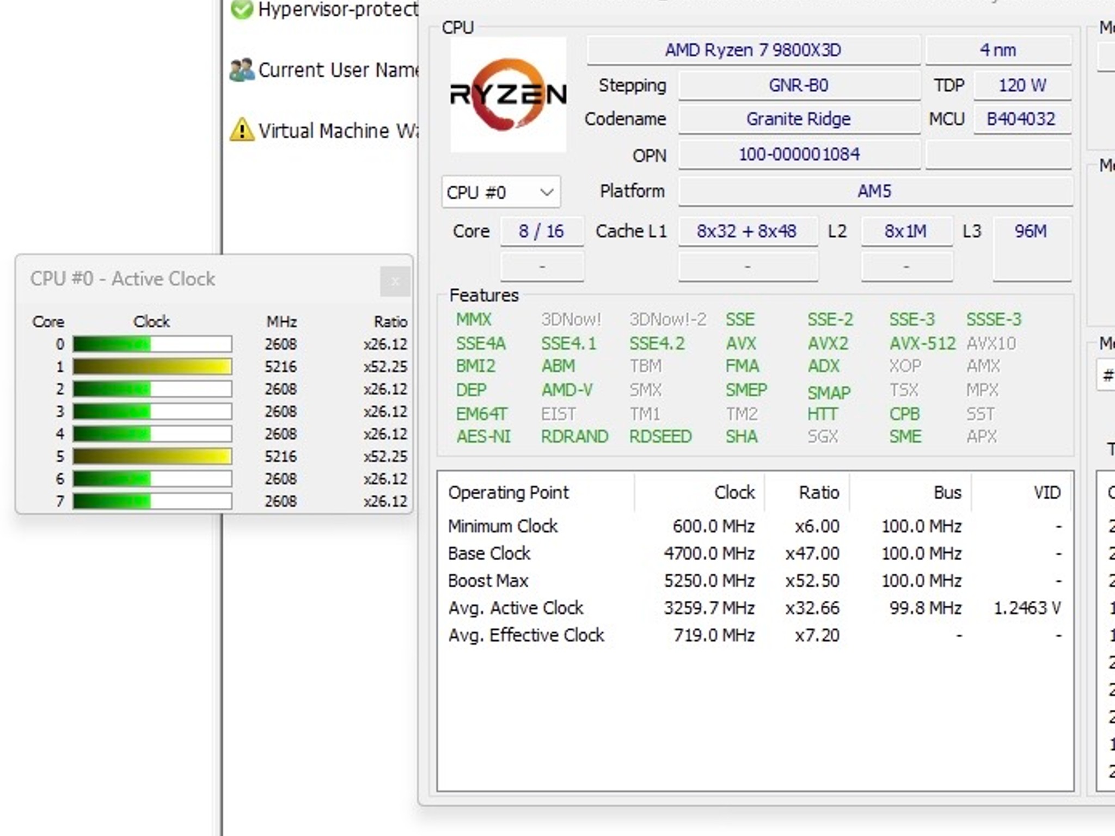Click the GNR-B0 stepping value
1115x836 pixels.
(799, 85)
